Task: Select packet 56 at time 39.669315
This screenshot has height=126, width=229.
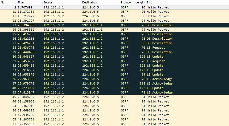Action: (114, 110)
